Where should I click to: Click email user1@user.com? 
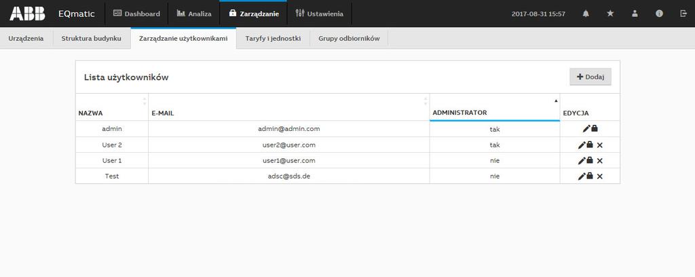(x=289, y=160)
